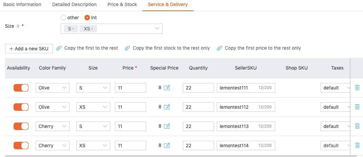Expand Size dropdown for lemontest112 row
The height and width of the screenshot is (157, 363).
(x=93, y=107)
